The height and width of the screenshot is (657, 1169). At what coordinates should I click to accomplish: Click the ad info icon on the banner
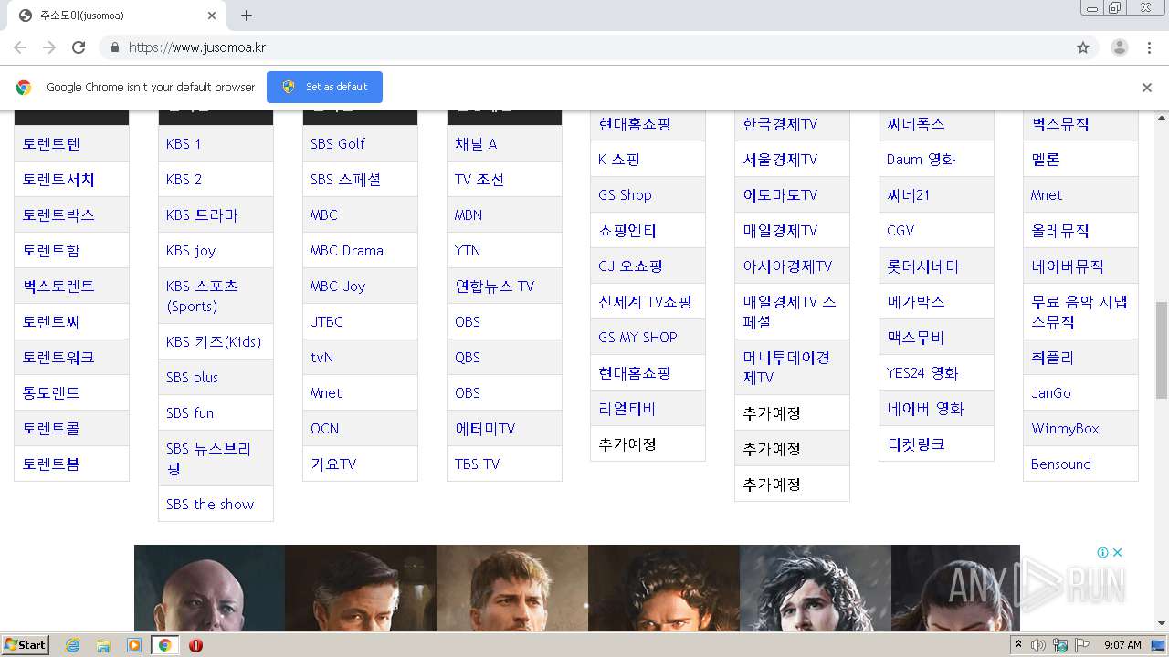pos(1102,552)
